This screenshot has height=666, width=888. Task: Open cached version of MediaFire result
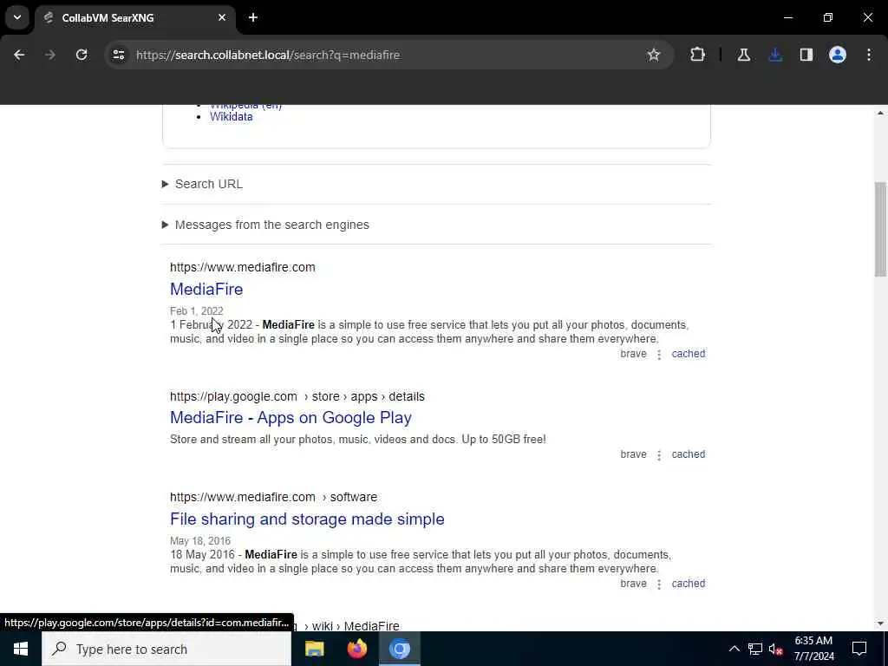(x=688, y=354)
